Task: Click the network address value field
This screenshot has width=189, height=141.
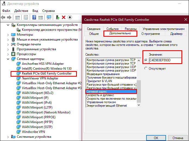Action: [165, 60]
